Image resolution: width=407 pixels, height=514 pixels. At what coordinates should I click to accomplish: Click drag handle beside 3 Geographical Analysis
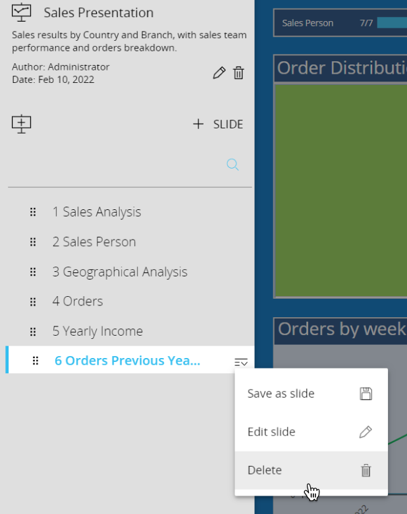tap(33, 272)
